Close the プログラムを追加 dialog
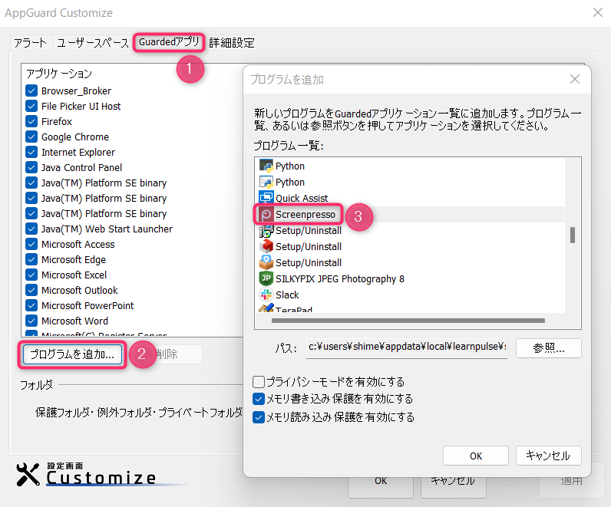The width and height of the screenshot is (611, 507). 575,80
